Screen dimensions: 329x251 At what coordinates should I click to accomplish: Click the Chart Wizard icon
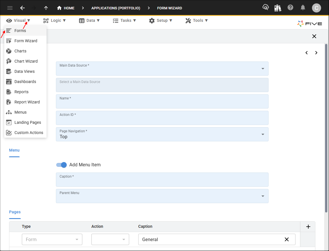pyautogui.click(x=9, y=61)
